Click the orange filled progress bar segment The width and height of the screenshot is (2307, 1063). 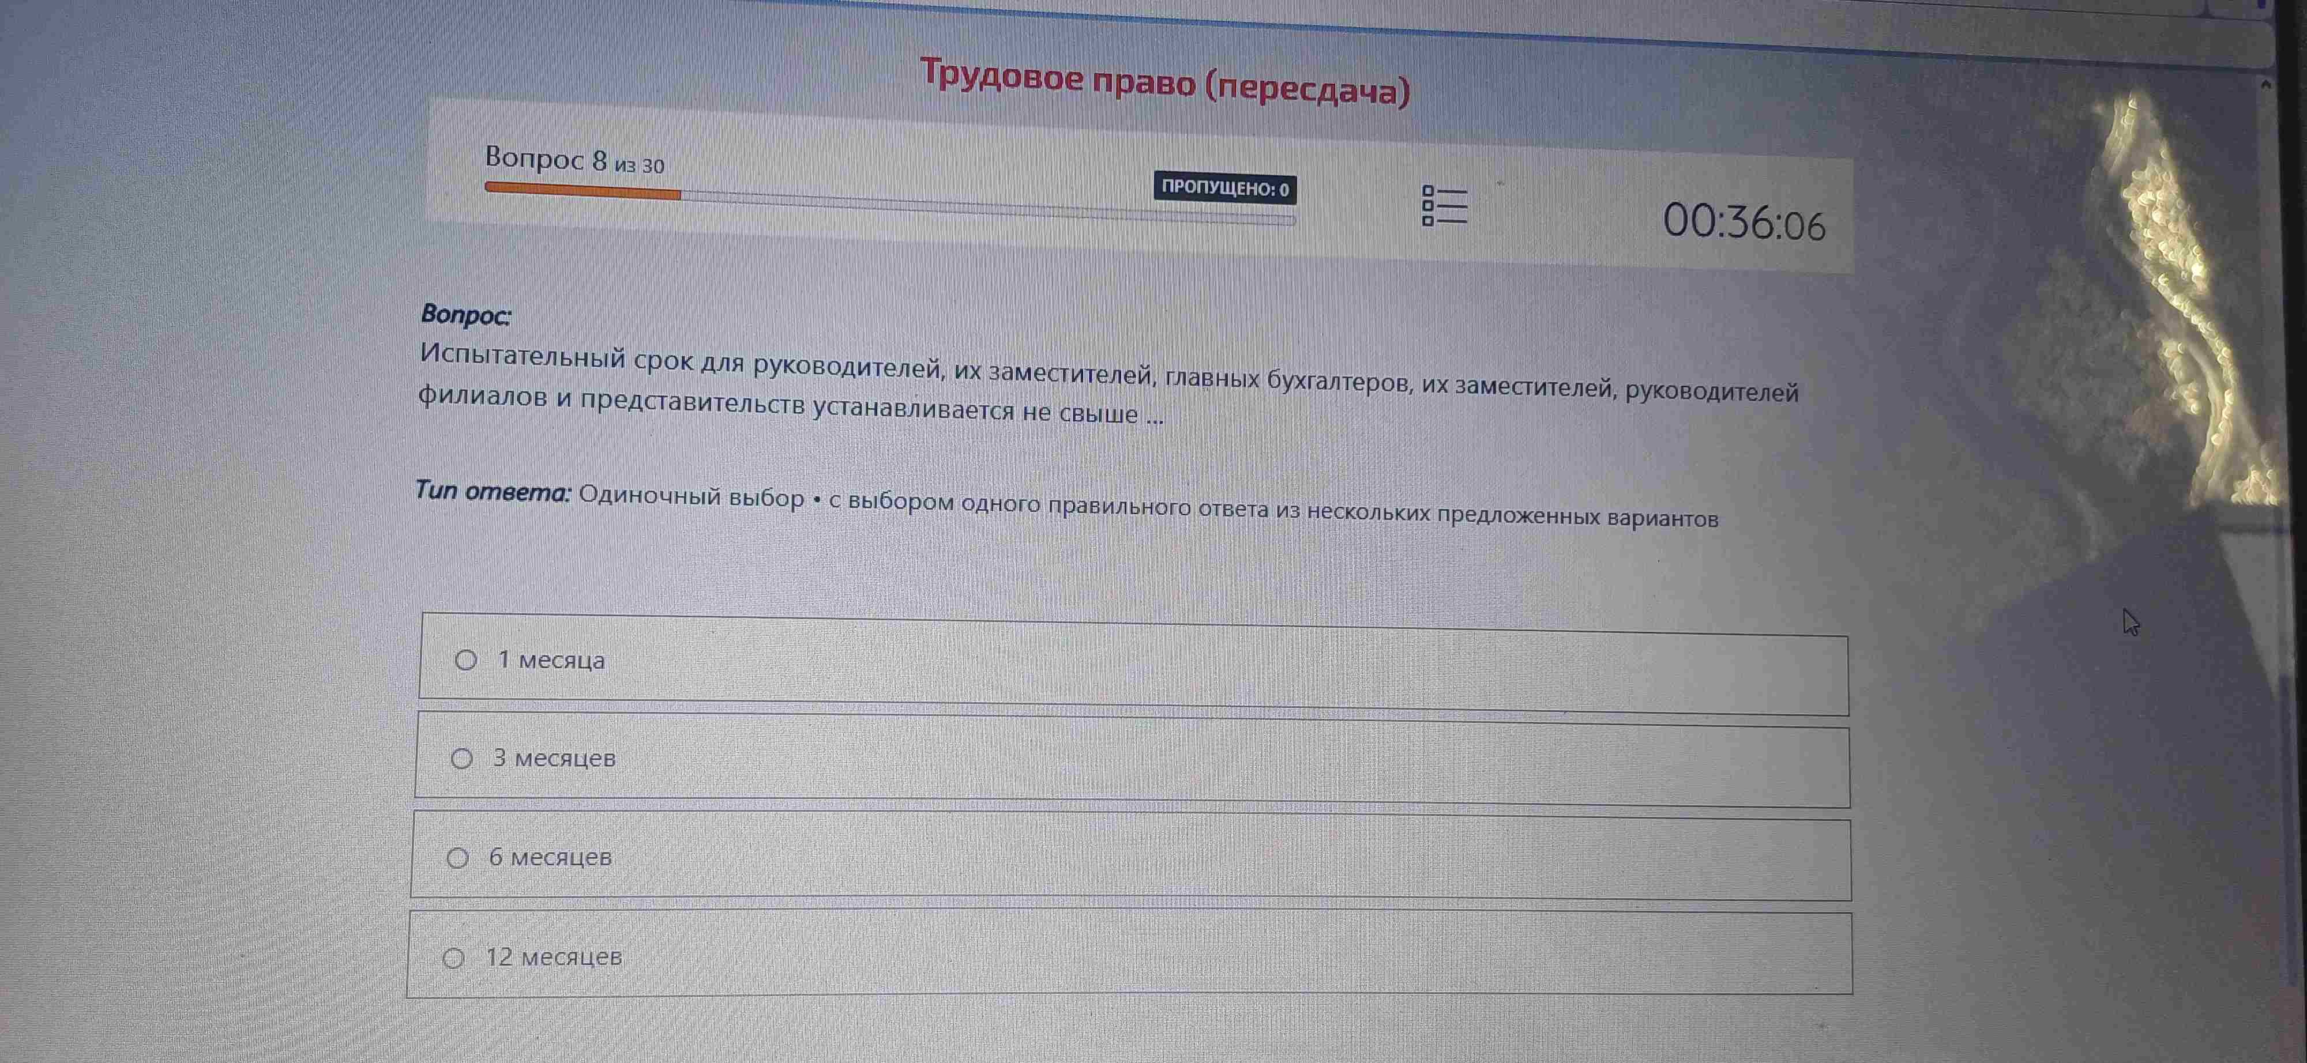pos(582,191)
